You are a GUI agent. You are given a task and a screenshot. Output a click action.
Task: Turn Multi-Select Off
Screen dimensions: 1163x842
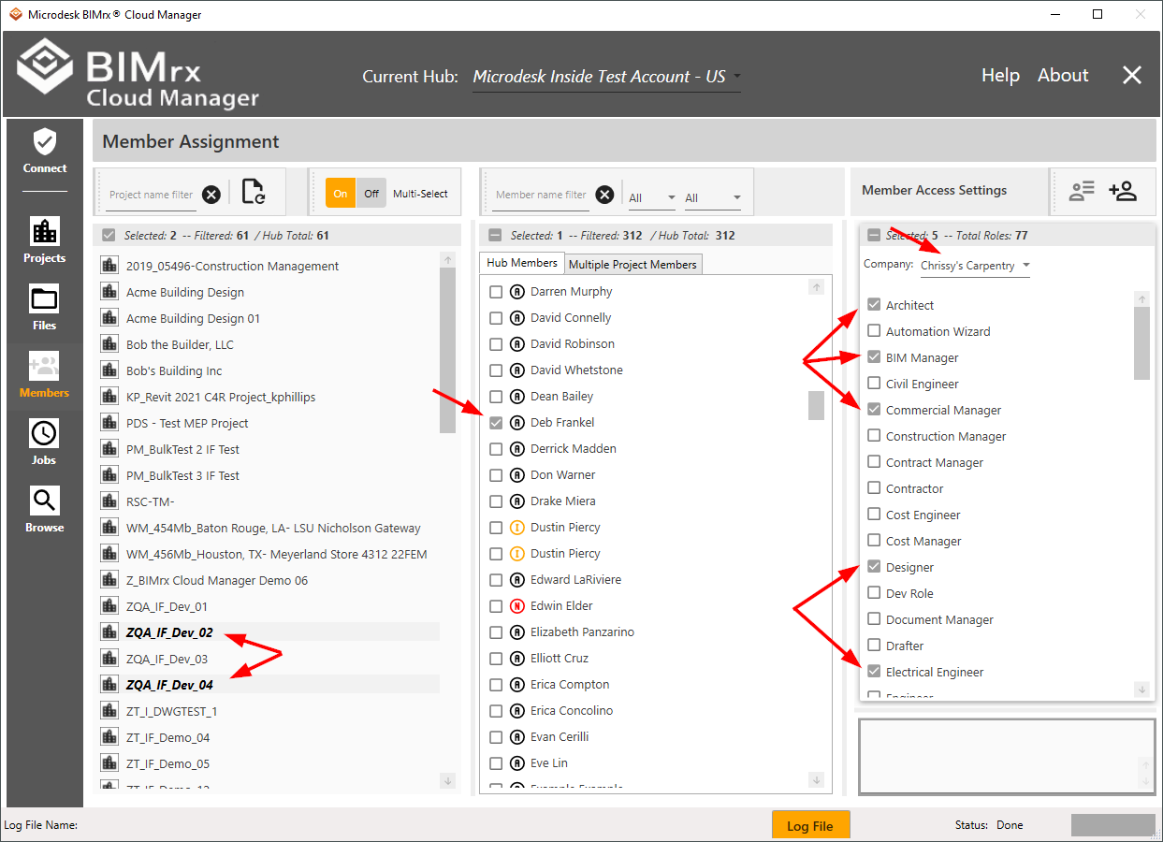pos(371,194)
